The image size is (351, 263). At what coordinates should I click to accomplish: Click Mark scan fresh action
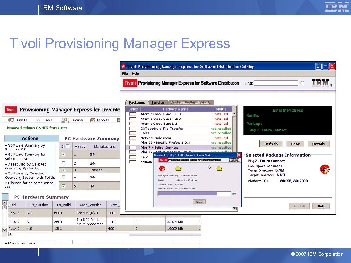coord(19,243)
